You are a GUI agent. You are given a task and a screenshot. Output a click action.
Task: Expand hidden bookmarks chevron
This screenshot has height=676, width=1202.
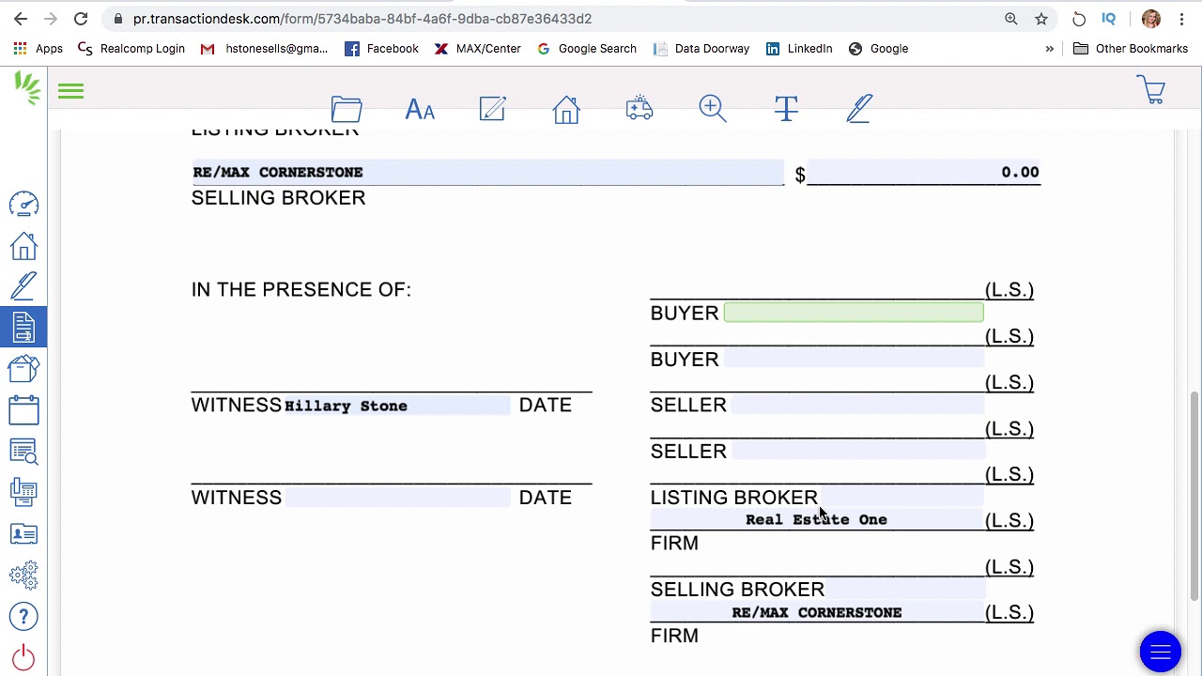coord(1049,49)
